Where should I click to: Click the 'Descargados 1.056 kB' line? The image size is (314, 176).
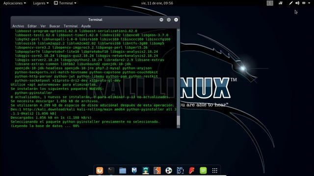(x=51, y=118)
